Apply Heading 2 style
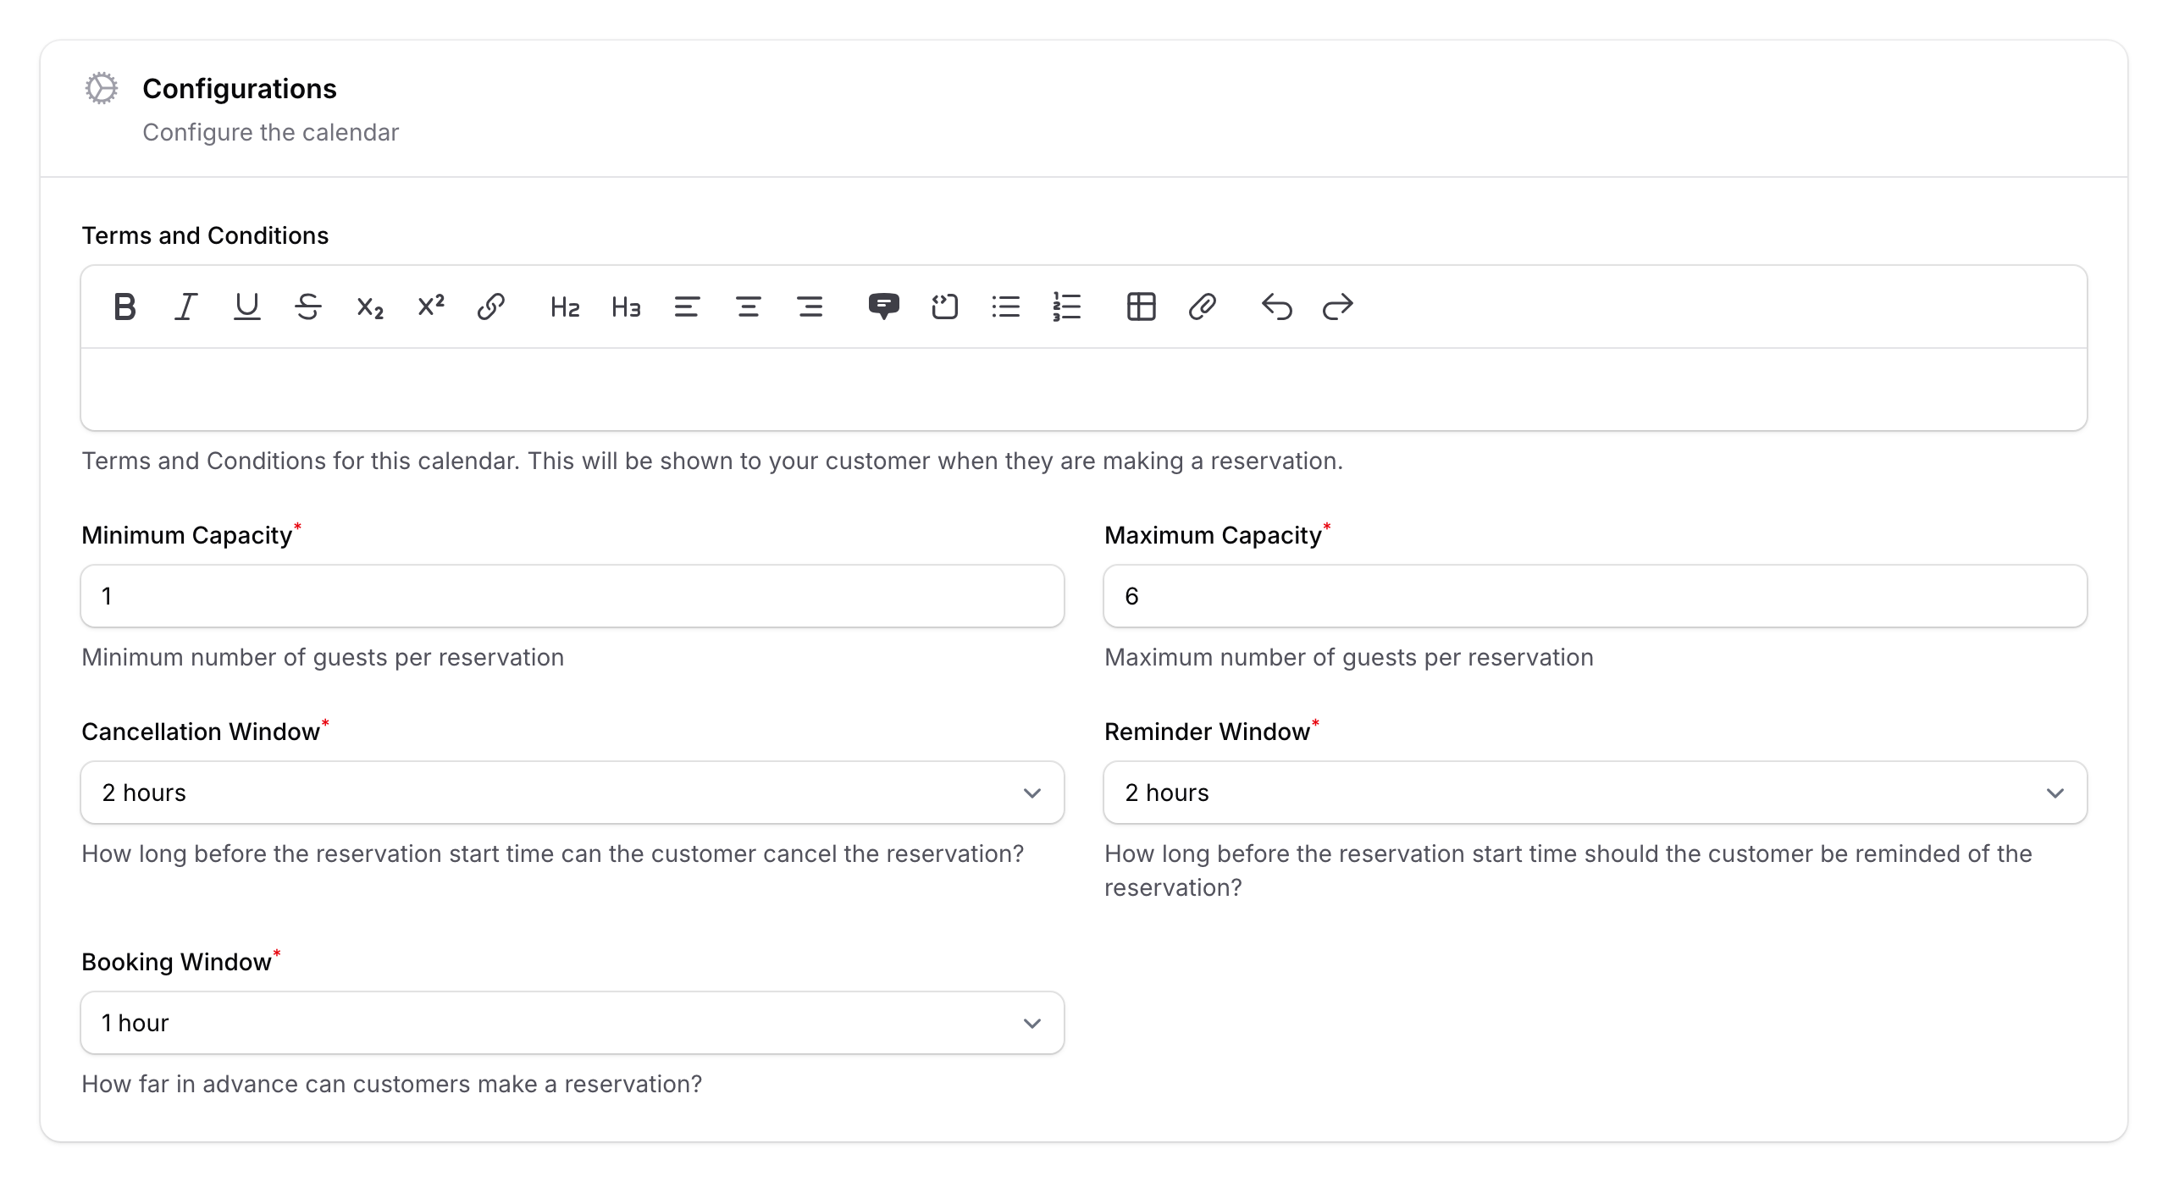2168x1182 pixels. (x=564, y=307)
